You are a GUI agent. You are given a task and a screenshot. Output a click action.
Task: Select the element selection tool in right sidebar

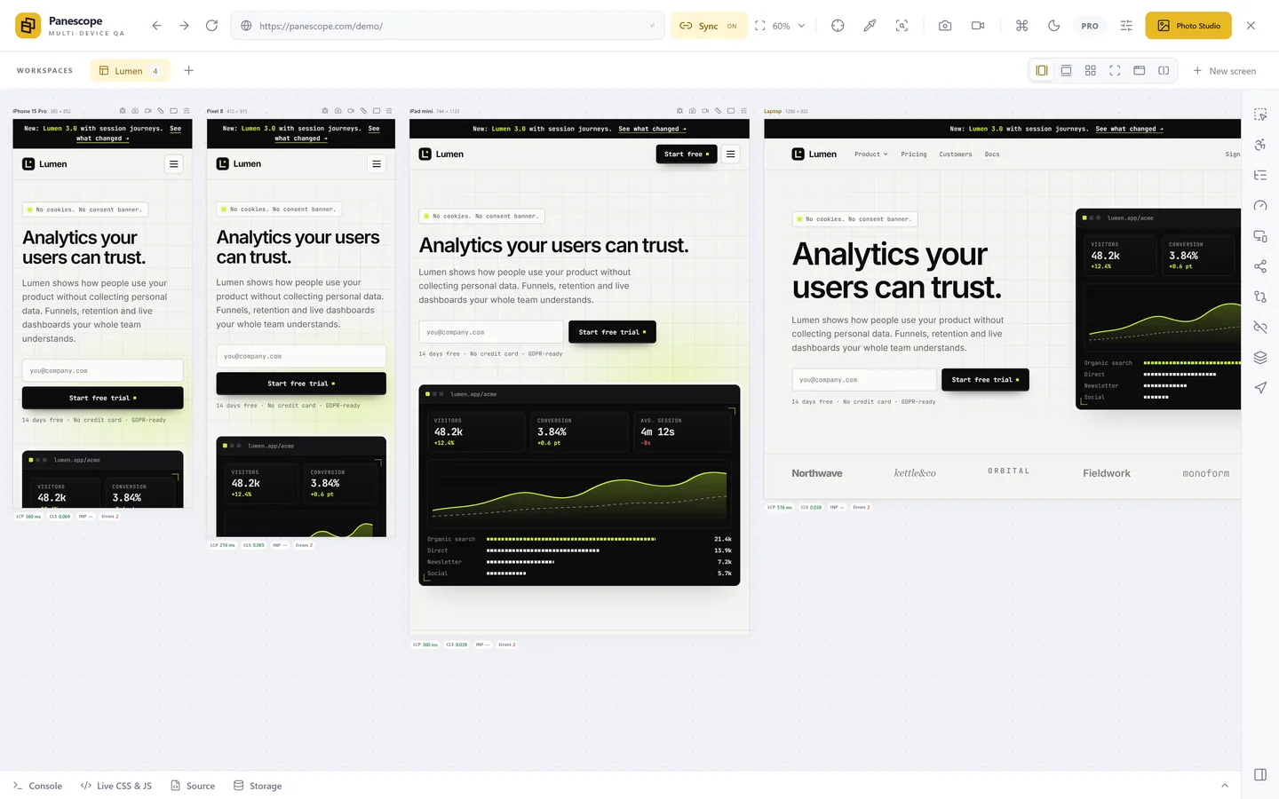1260,115
